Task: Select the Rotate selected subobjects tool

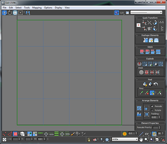Action: (10, 13)
